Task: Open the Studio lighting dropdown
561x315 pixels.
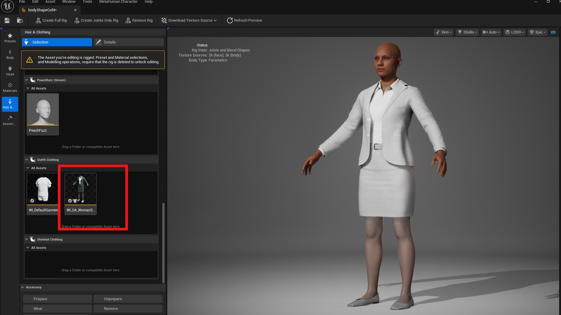Action: tap(467, 32)
